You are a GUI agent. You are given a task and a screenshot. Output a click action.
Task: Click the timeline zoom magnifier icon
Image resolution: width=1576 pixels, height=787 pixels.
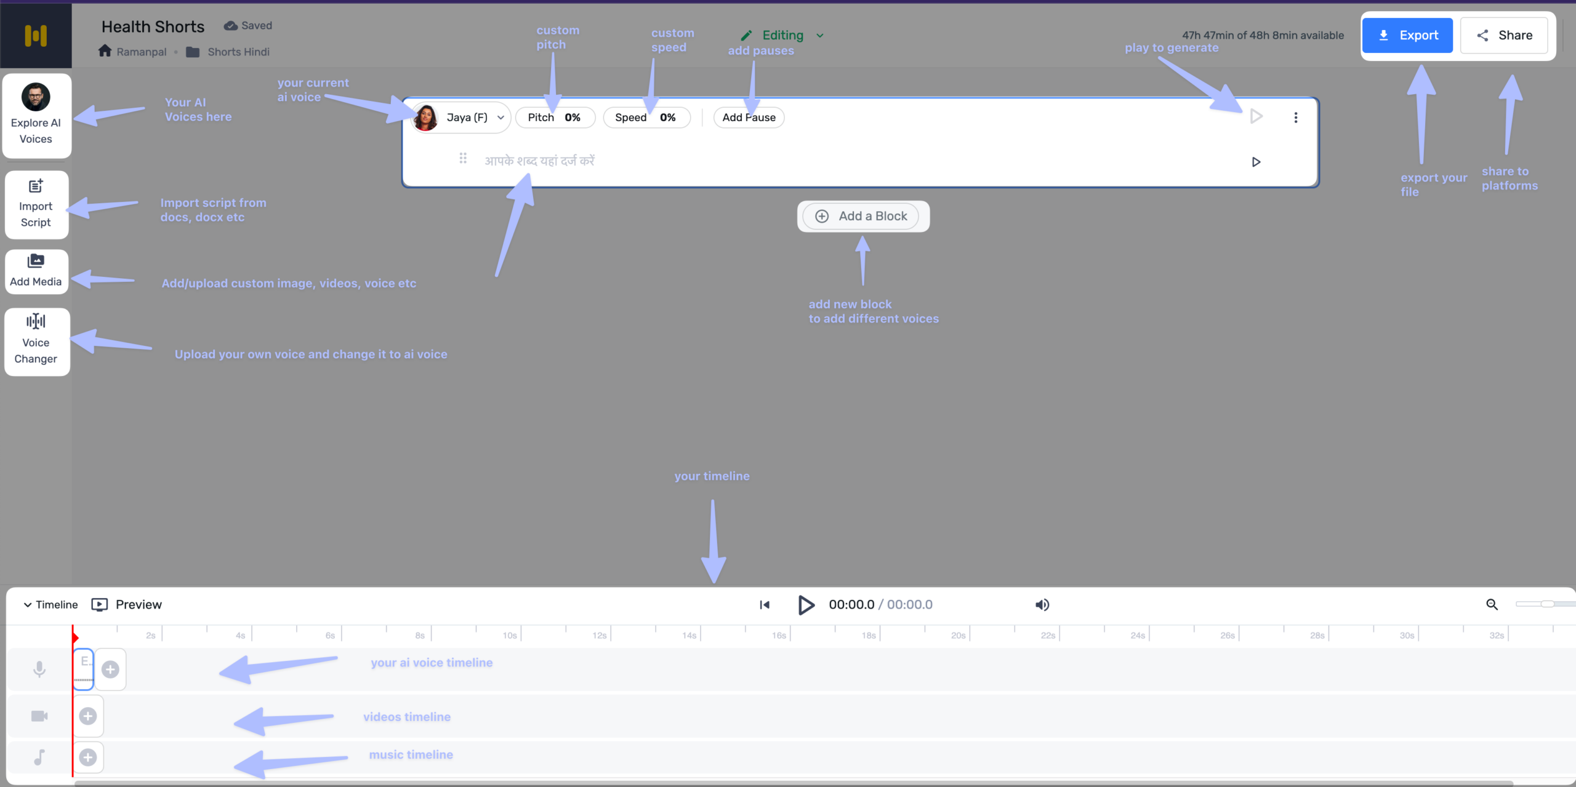pyautogui.click(x=1492, y=605)
